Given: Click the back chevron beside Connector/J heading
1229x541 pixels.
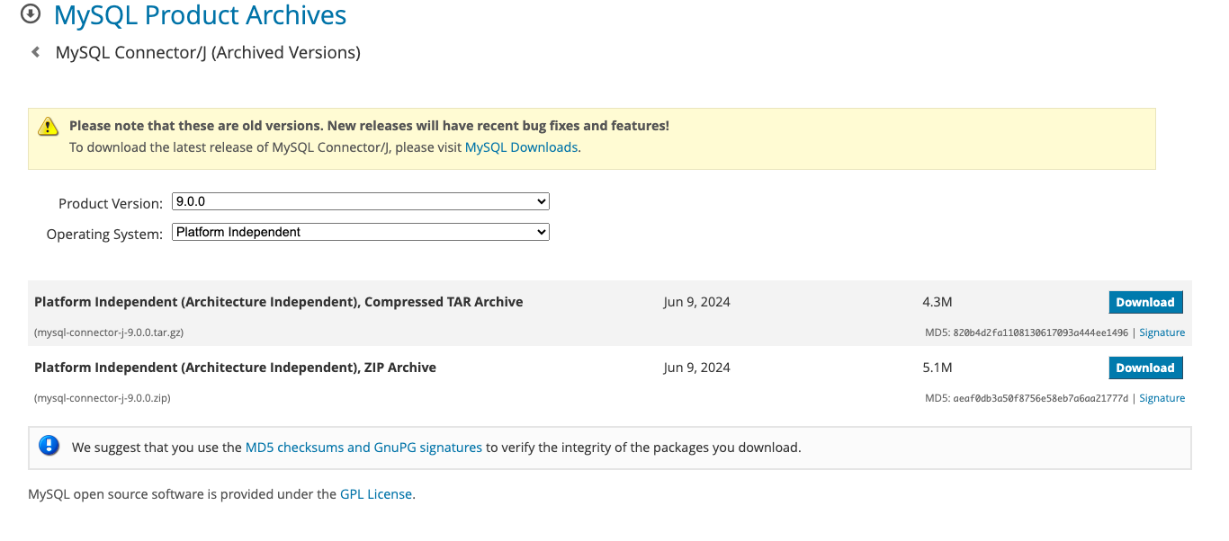Looking at the screenshot, I should tap(34, 51).
